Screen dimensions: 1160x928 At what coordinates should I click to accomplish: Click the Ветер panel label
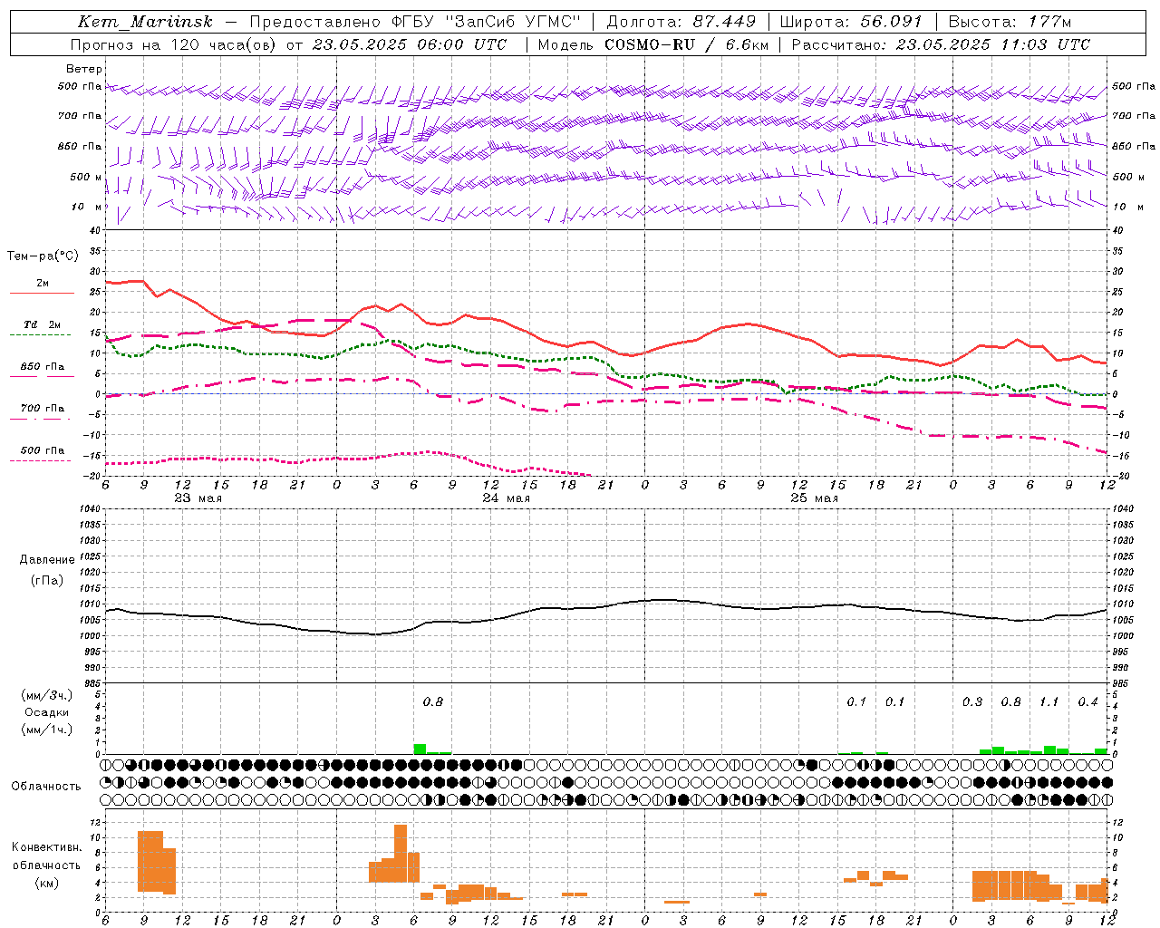83,69
